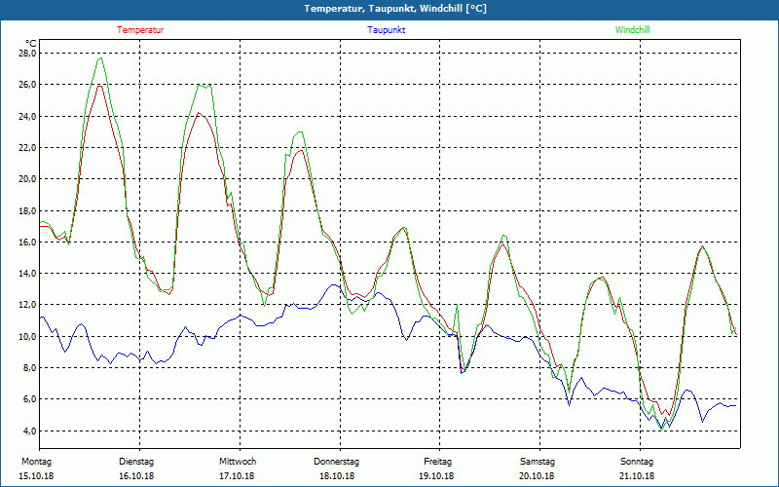Viewport: 779px width, 487px height.
Task: Click the 16,0 y-axis value
Action: point(28,242)
